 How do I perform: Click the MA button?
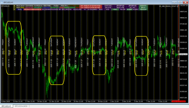coord(60,9)
